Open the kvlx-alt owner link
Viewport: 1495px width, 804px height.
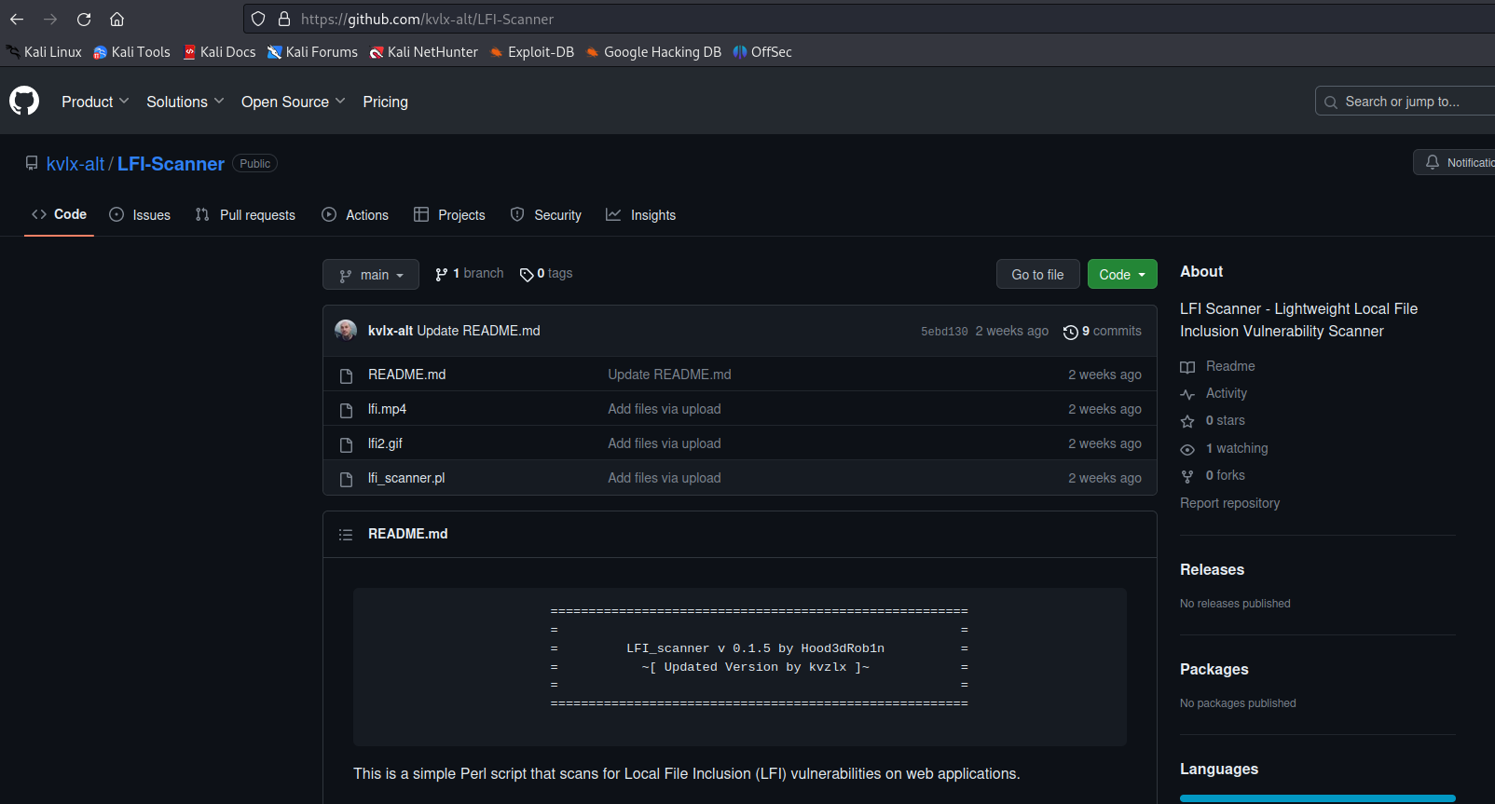75,164
